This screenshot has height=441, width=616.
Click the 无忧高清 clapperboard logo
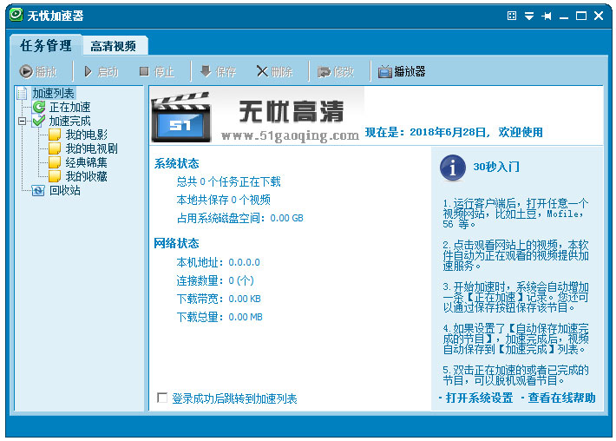[x=181, y=116]
